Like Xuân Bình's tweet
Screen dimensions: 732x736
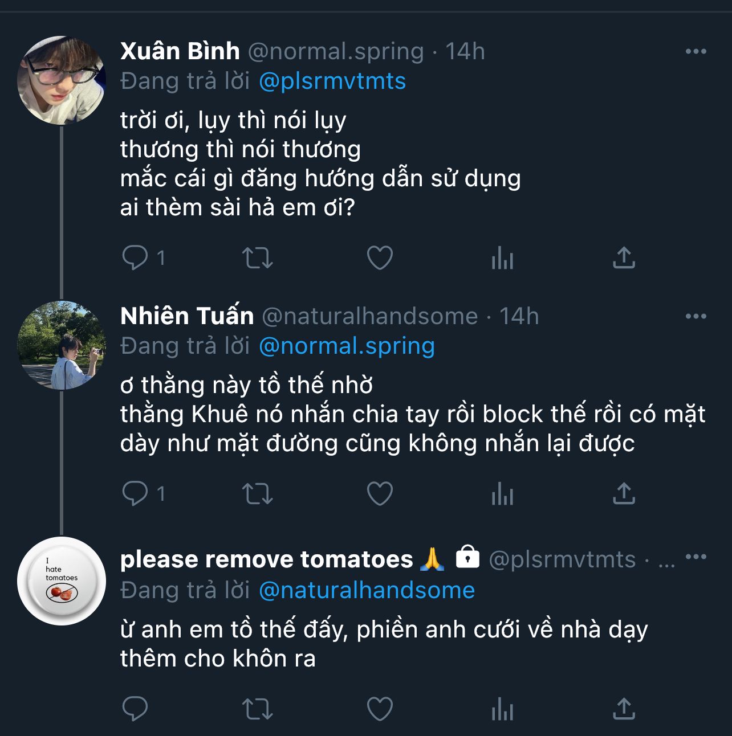pyautogui.click(x=380, y=258)
